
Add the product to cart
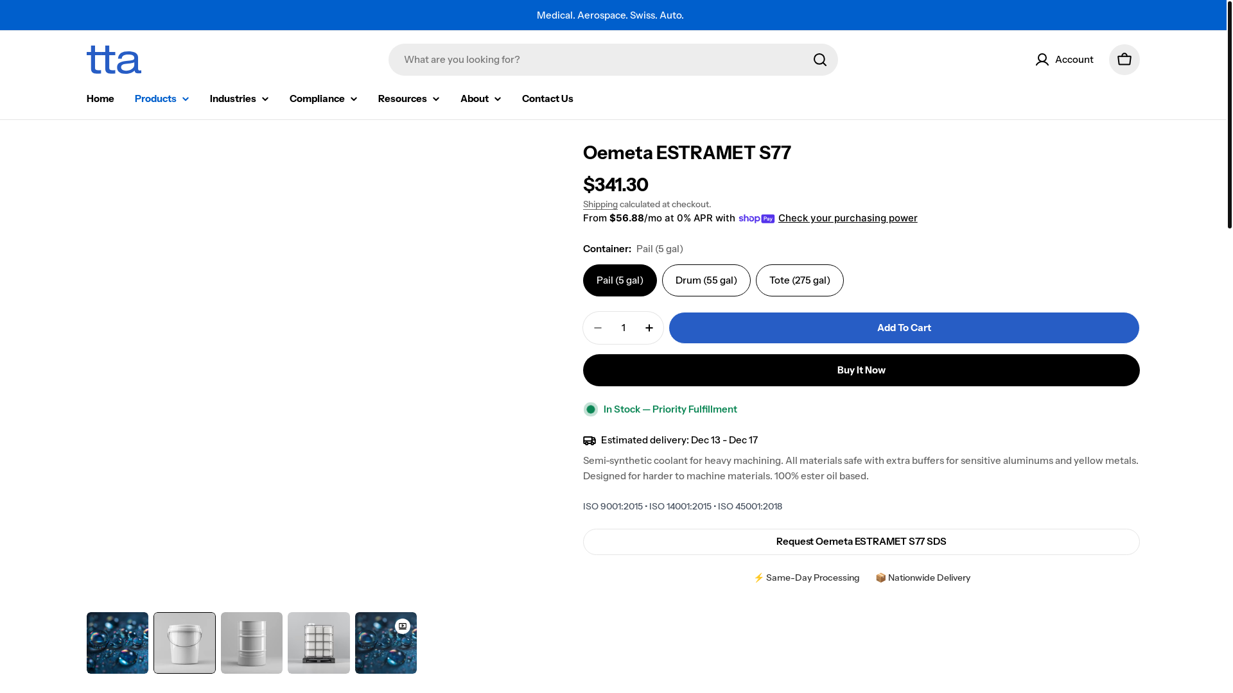click(904, 328)
